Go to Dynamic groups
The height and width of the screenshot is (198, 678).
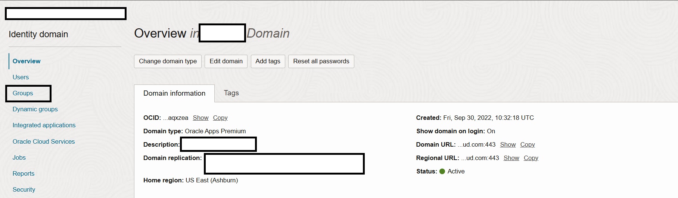coord(35,109)
